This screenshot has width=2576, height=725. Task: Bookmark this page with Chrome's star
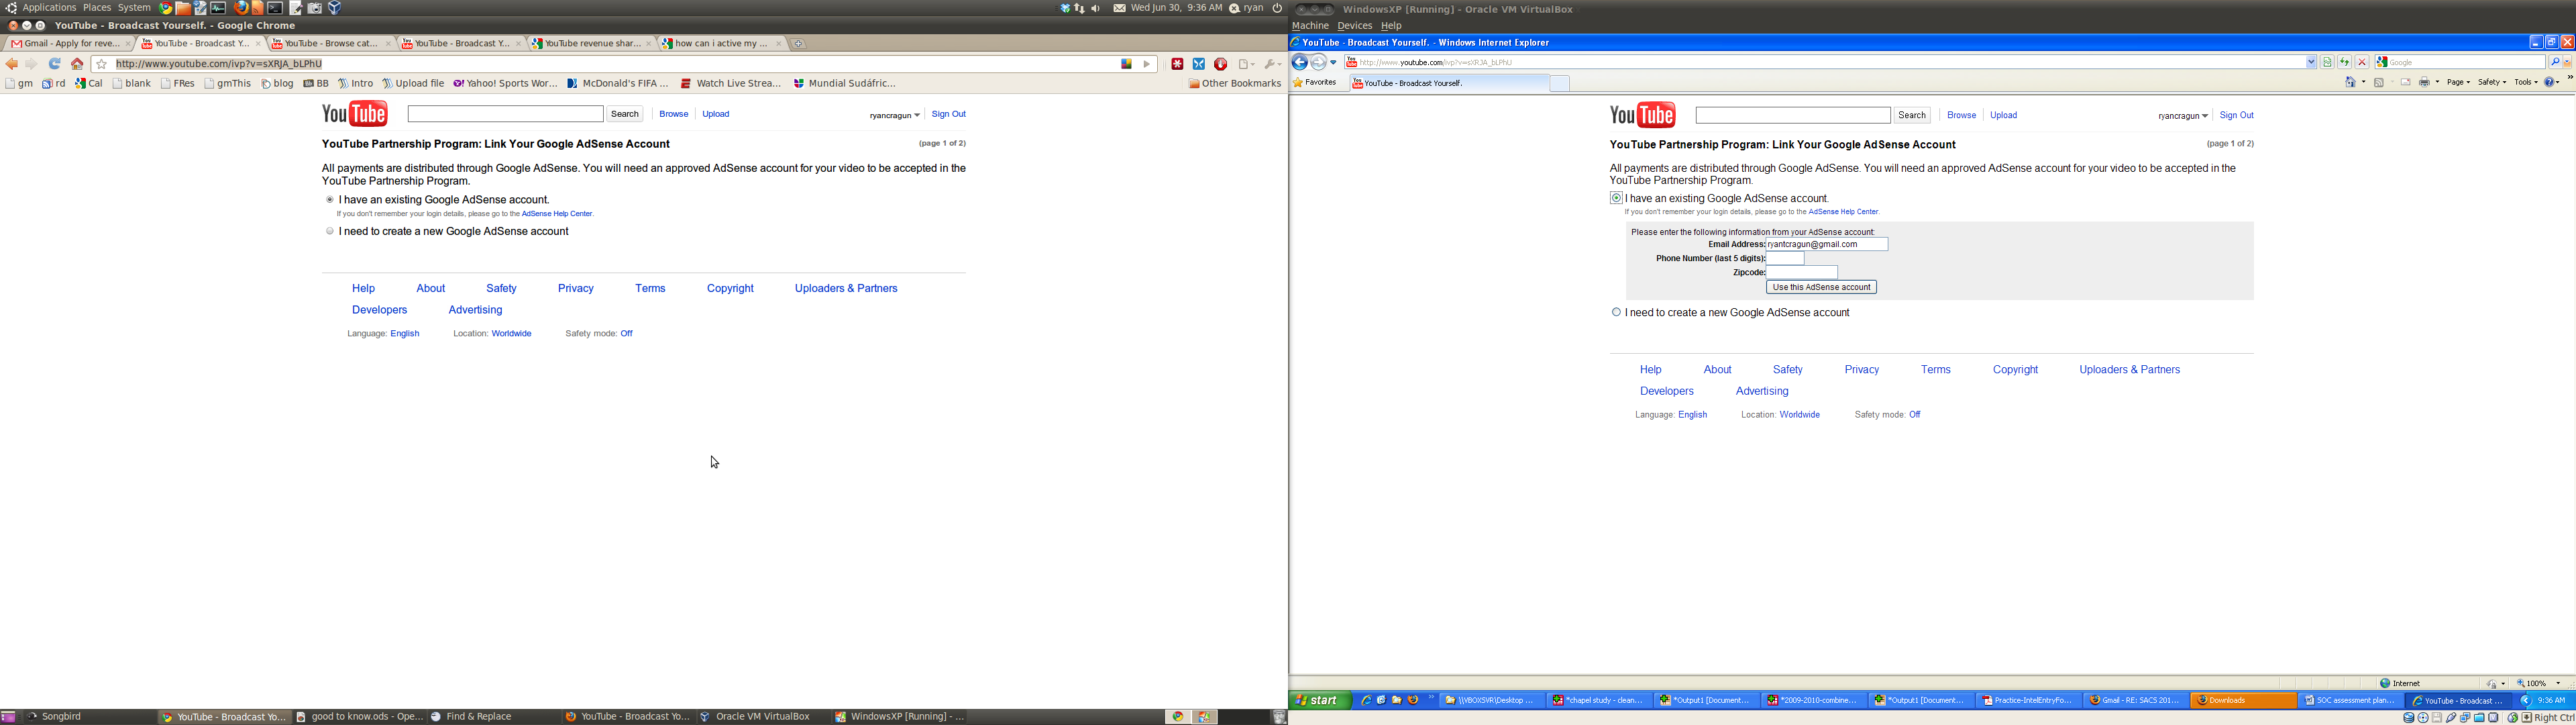pos(101,64)
